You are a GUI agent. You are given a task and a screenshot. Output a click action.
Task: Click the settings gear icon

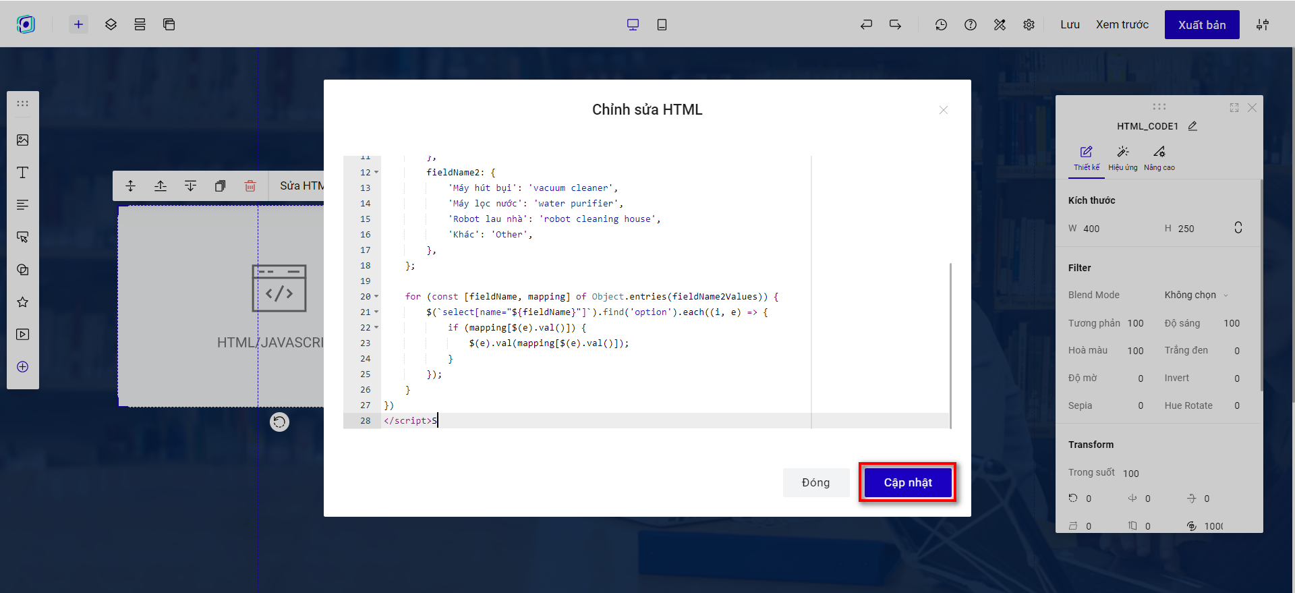click(1029, 25)
